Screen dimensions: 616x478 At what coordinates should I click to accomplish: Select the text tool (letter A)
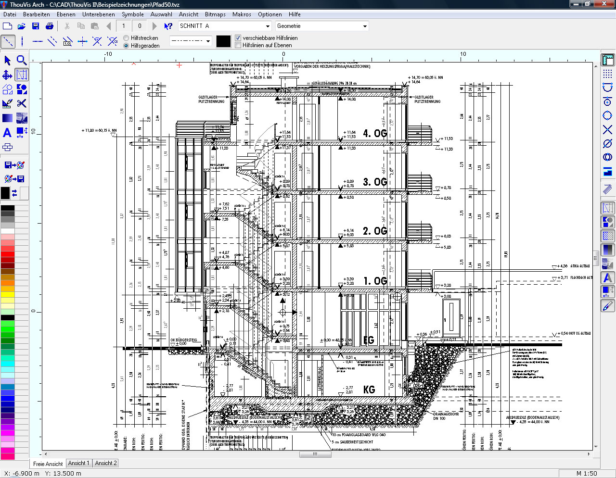7,133
